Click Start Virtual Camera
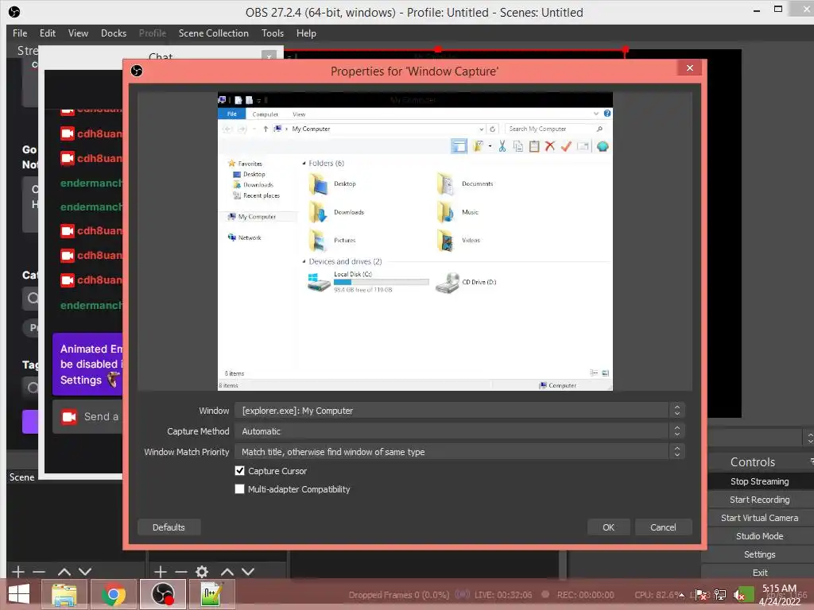814x610 pixels. tap(759, 518)
